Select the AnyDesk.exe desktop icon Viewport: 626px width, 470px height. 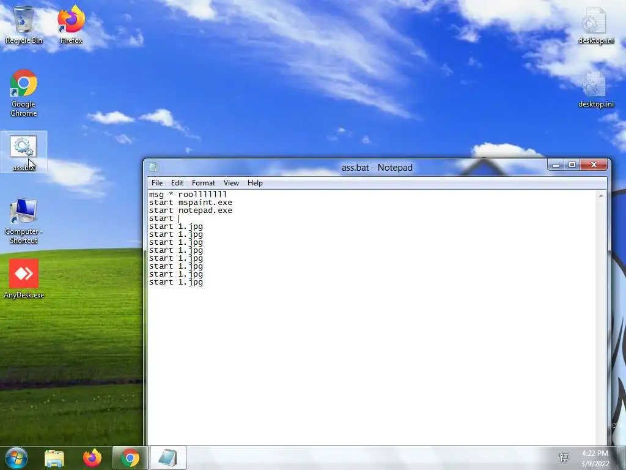(x=24, y=279)
